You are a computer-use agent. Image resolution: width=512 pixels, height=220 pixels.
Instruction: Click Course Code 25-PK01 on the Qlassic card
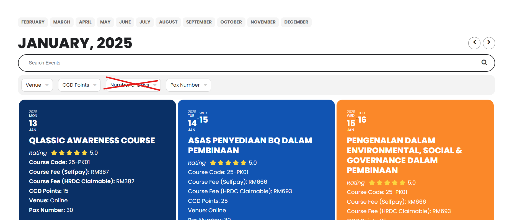(x=60, y=162)
